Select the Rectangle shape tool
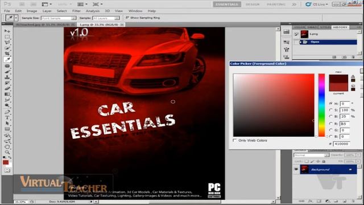This screenshot has width=364, height=205. (x=7, y=129)
